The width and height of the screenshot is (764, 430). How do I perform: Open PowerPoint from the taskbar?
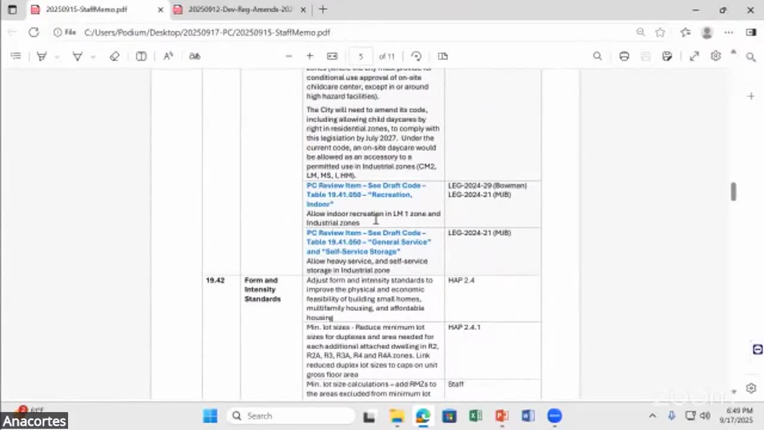[x=501, y=416]
